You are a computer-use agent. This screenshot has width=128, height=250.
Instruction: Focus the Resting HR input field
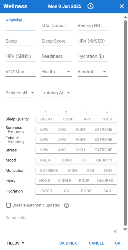pyautogui.click(x=93, y=26)
